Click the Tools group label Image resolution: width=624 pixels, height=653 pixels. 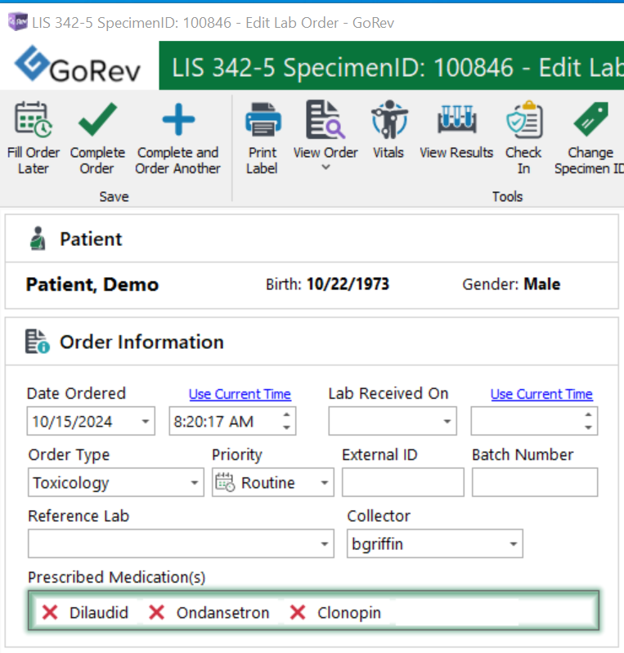click(507, 197)
